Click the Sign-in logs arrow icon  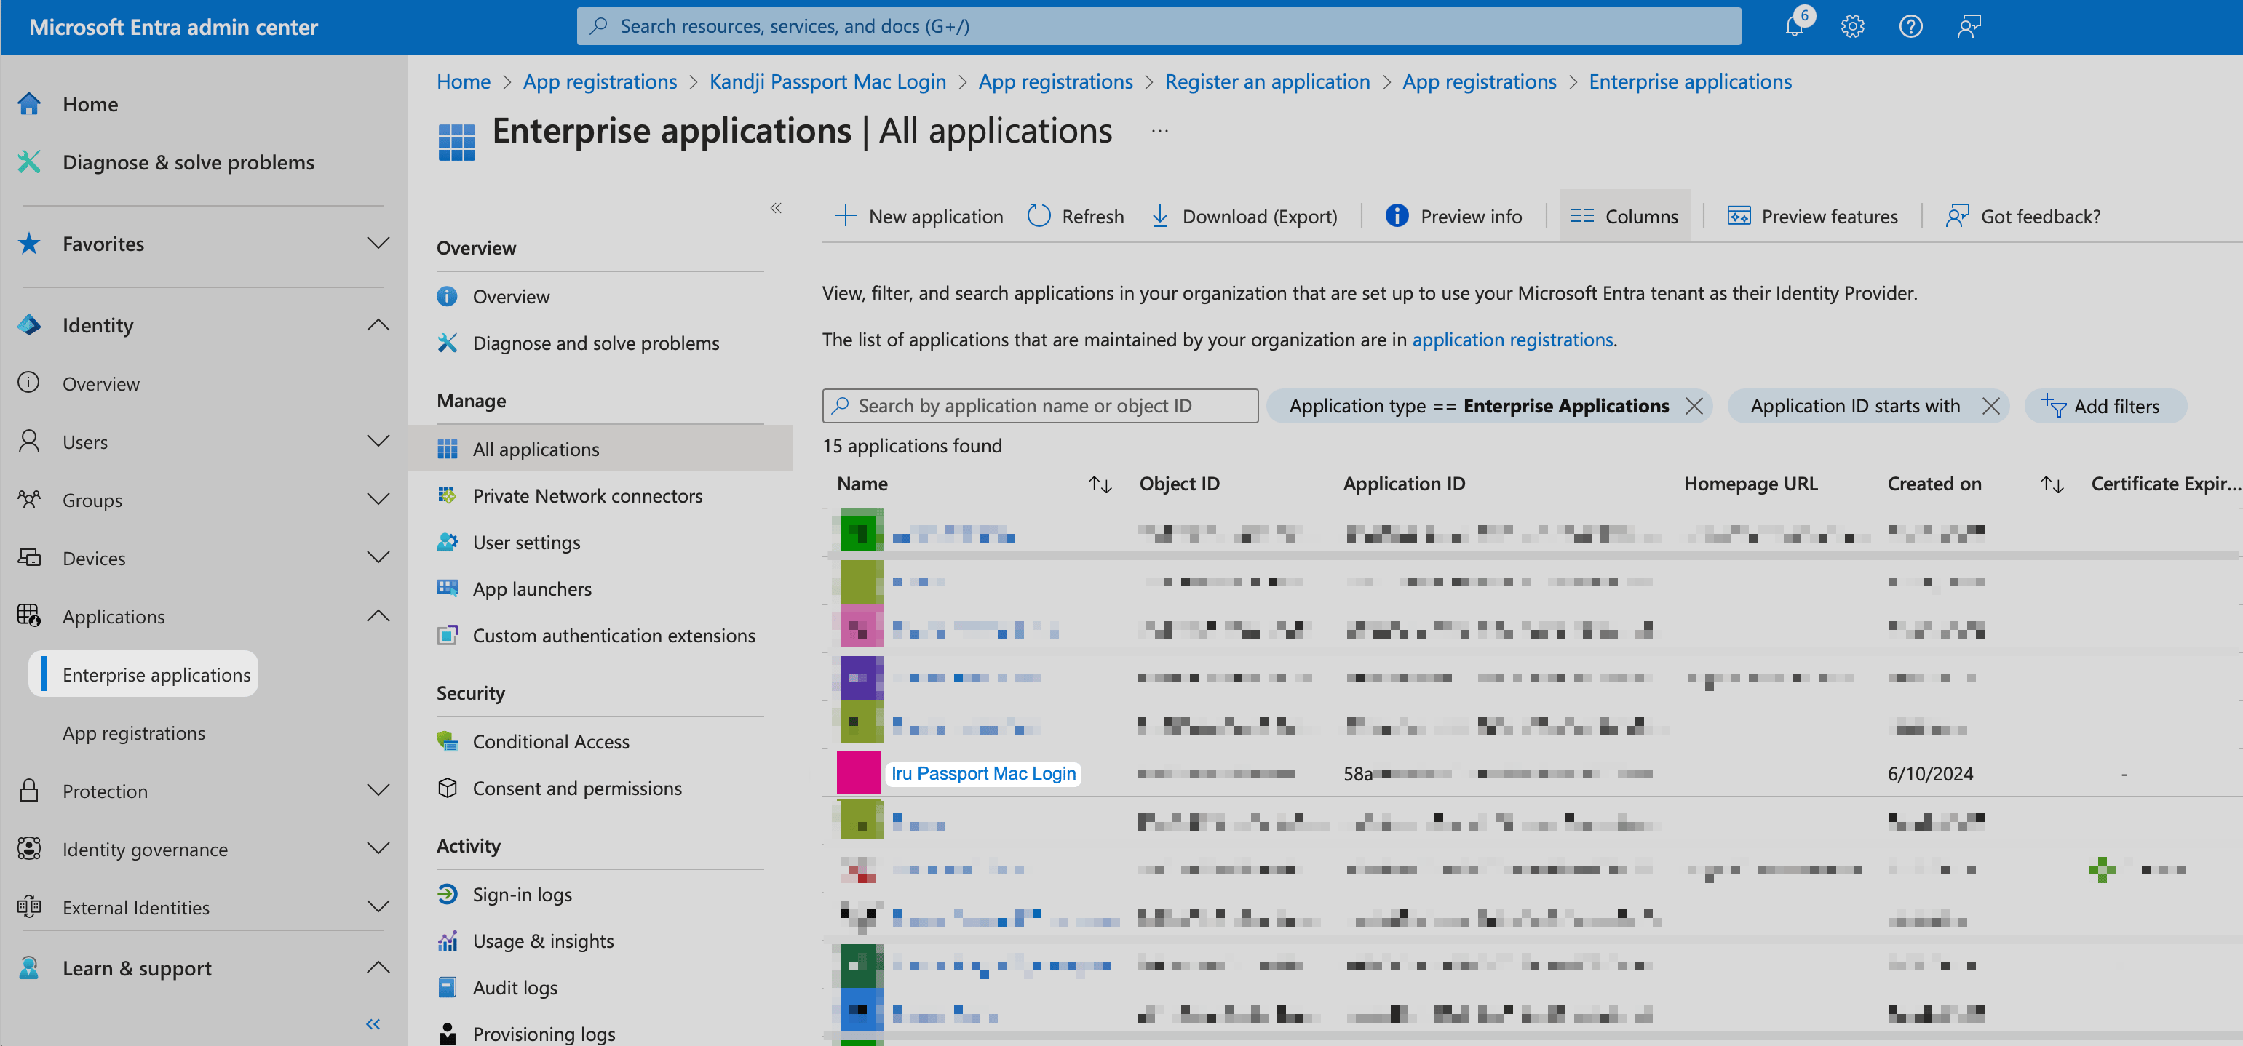coord(448,894)
